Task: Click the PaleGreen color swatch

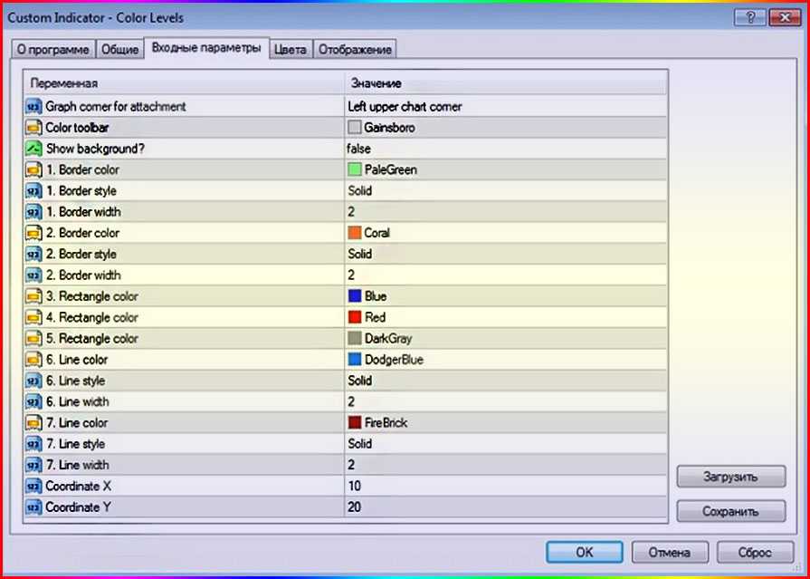Action: click(x=354, y=169)
